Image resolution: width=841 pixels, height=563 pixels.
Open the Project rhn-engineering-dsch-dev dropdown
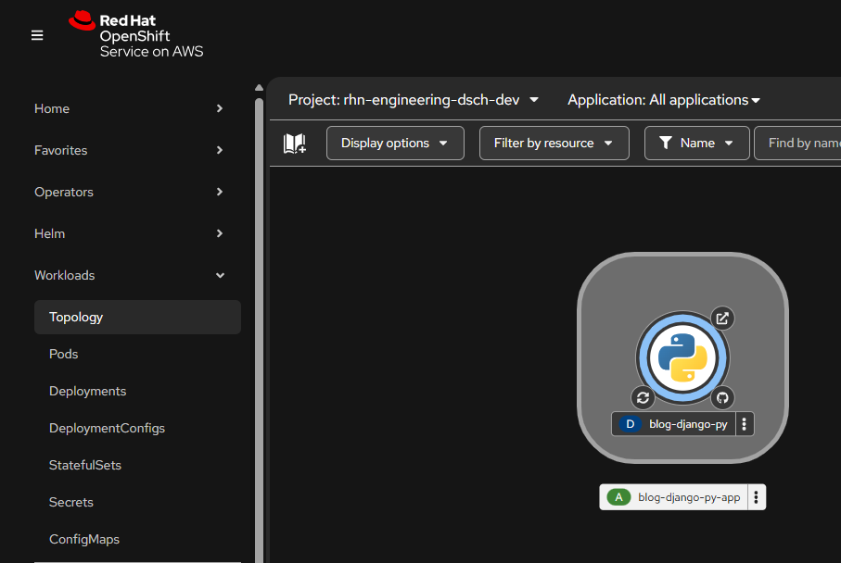pyautogui.click(x=414, y=100)
